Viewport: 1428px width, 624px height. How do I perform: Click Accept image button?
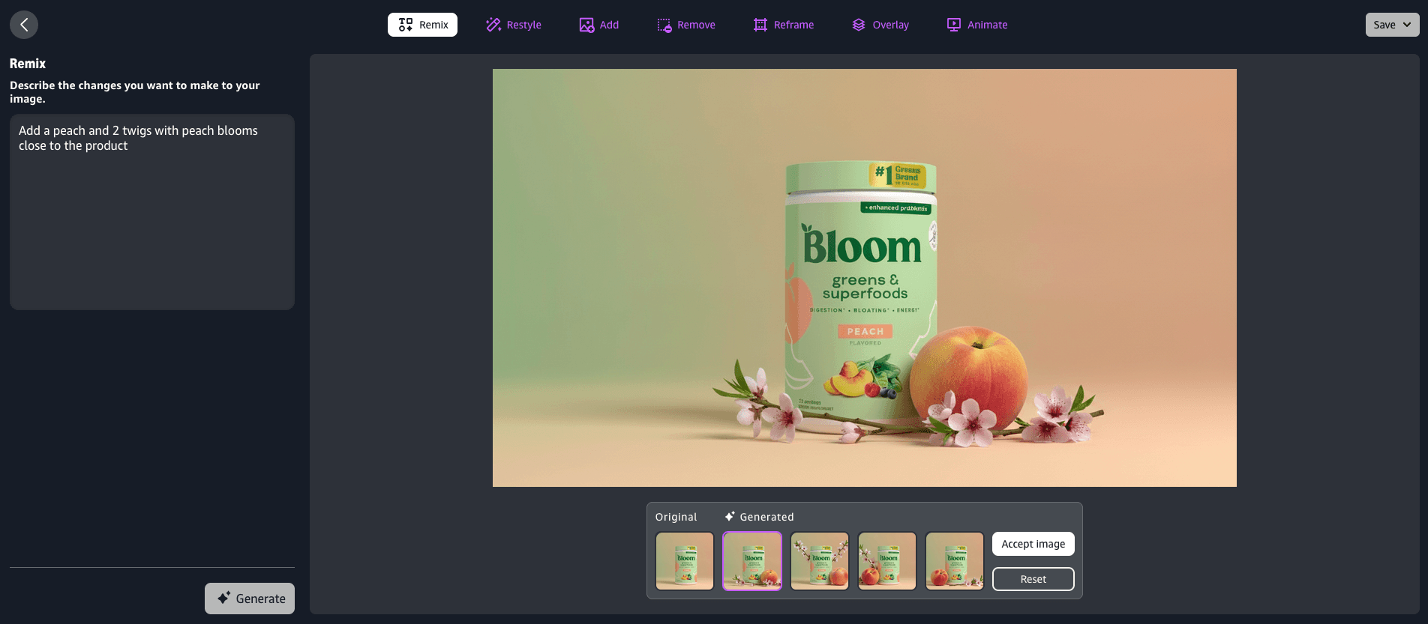point(1033,544)
